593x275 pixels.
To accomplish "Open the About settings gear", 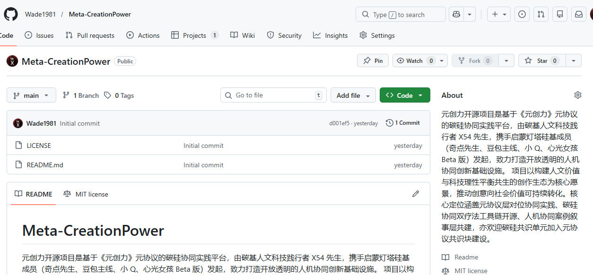I will tap(577, 95).
